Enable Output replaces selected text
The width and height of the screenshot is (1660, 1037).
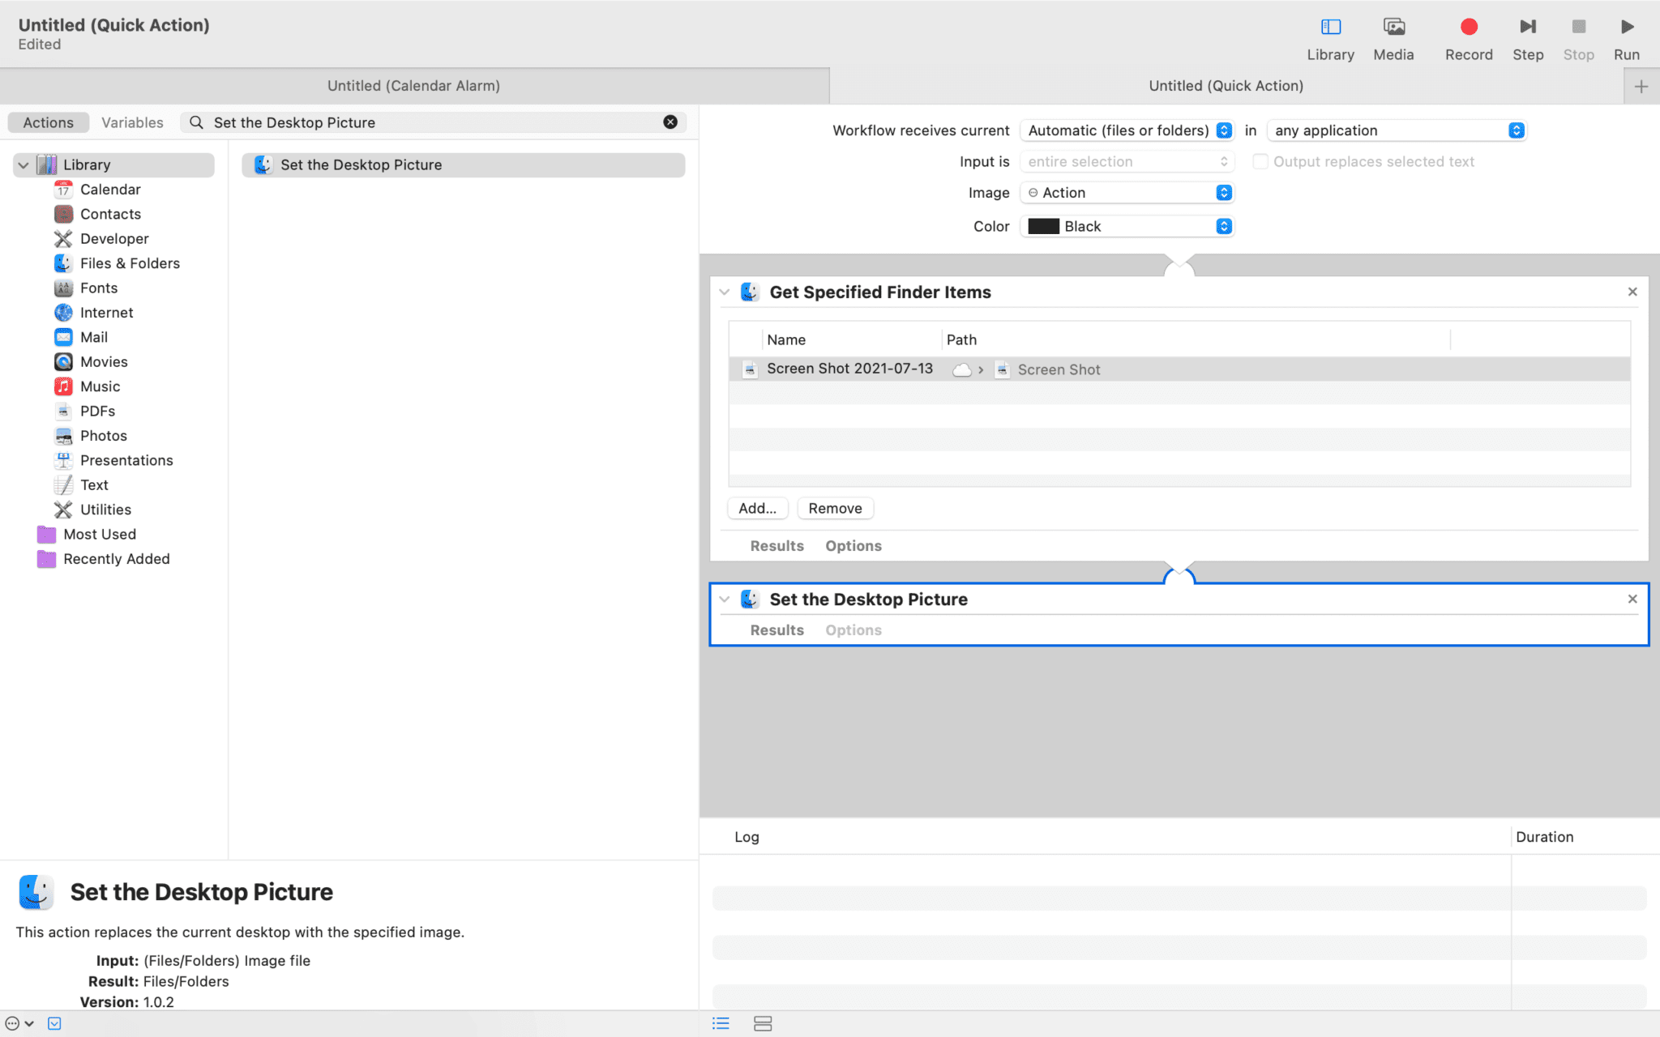[x=1260, y=161]
